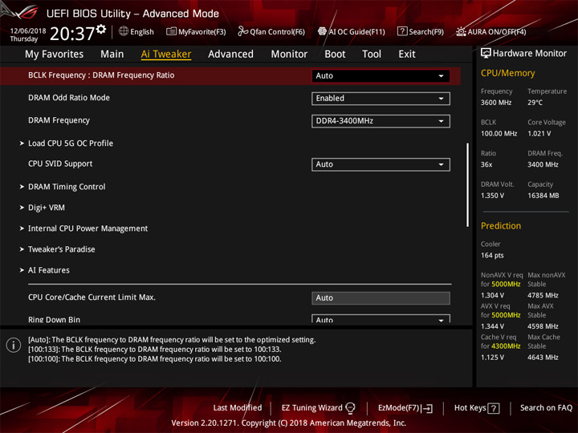Open DRAM Odd Ratio Mode dropdown
Viewport: 578px width, 433px height.
[381, 99]
